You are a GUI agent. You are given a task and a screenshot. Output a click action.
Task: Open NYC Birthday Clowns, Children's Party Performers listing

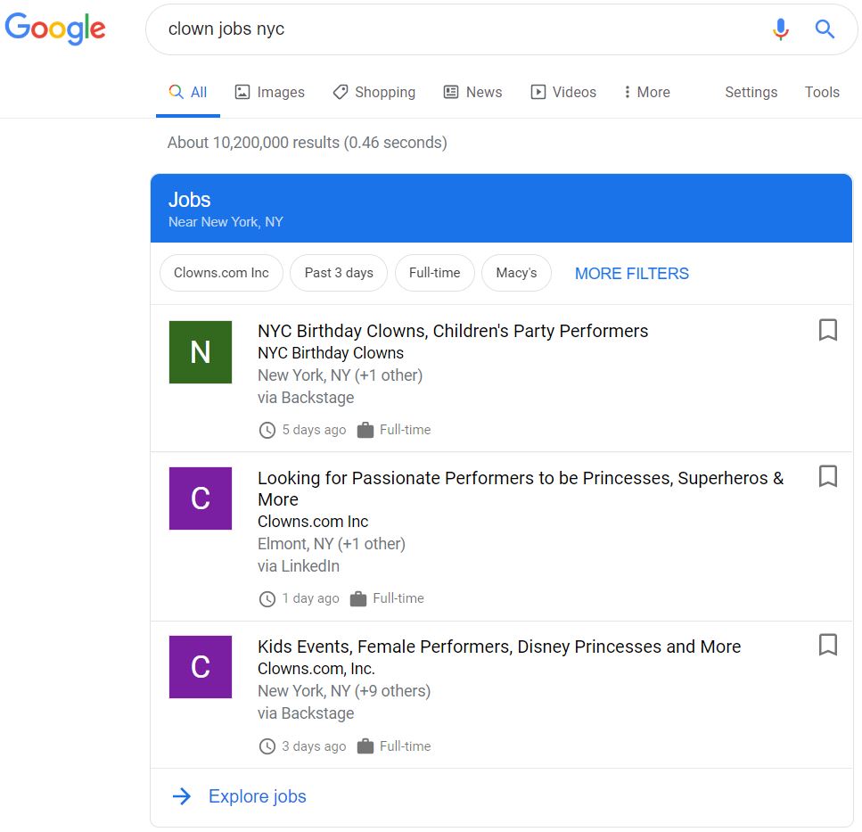(453, 331)
